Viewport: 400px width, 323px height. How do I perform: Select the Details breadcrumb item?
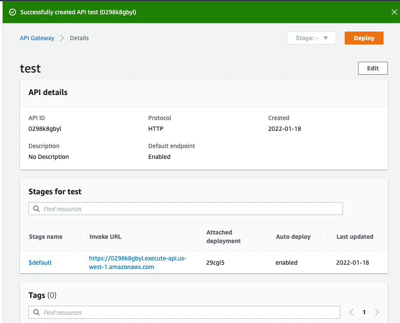(79, 38)
